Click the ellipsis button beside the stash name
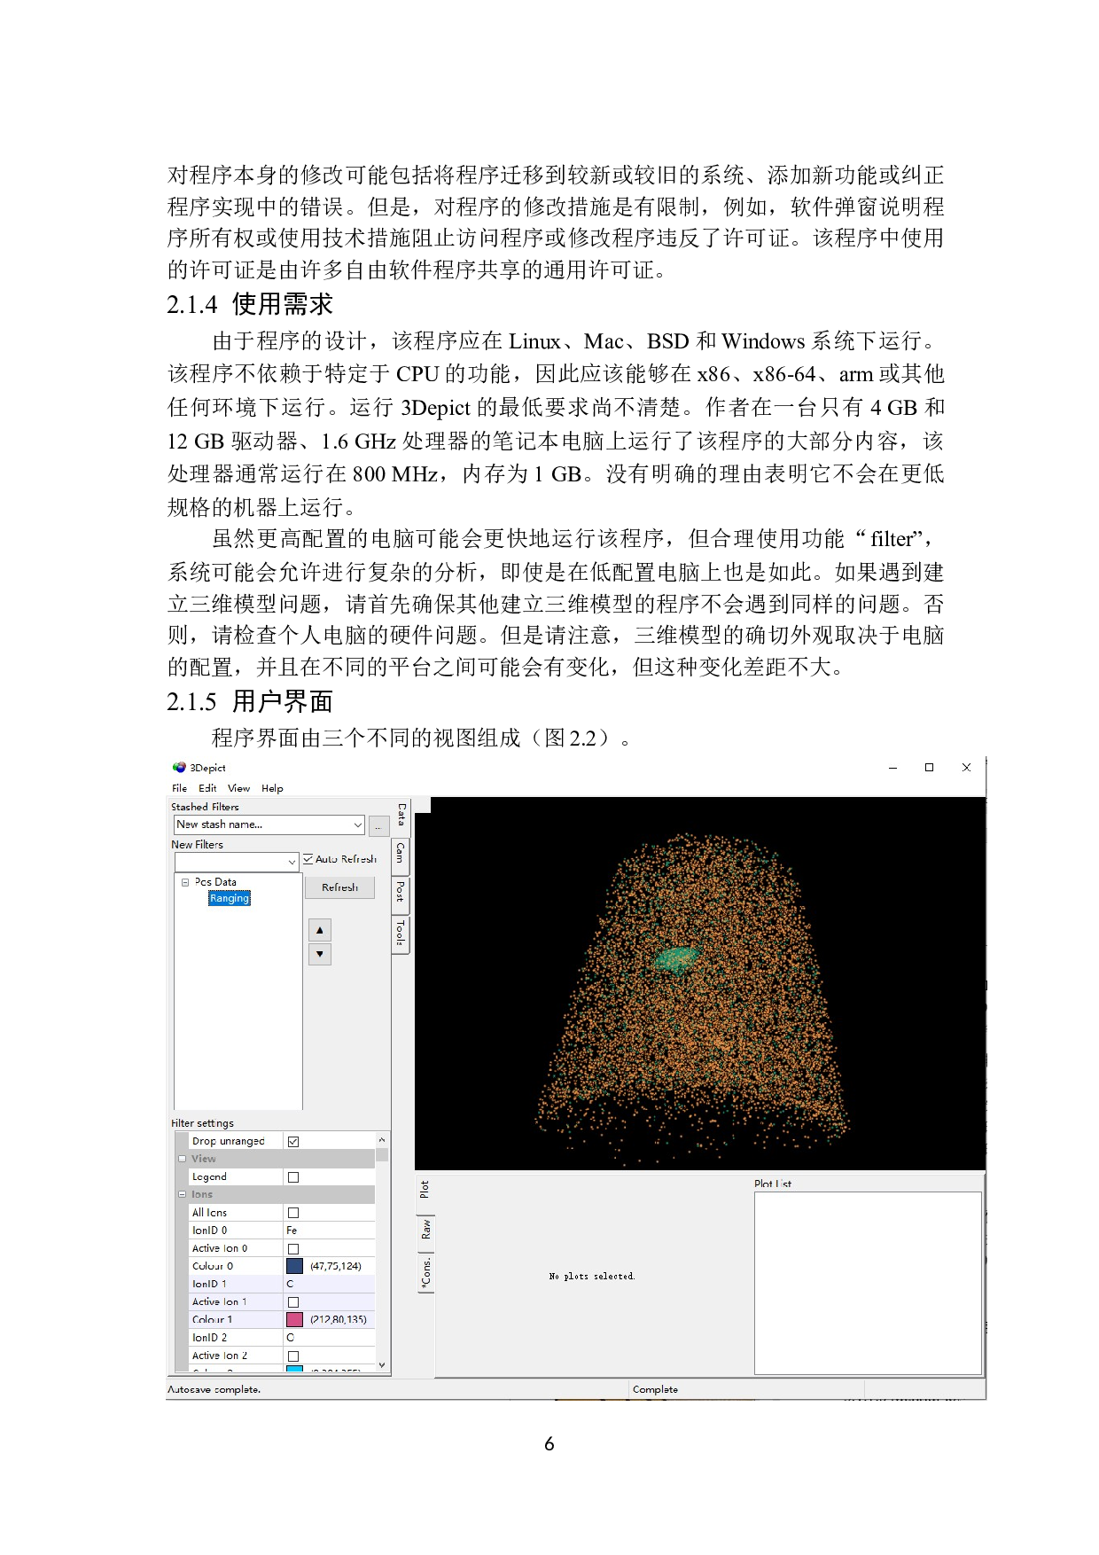The width and height of the screenshot is (1099, 1555). coord(378,826)
